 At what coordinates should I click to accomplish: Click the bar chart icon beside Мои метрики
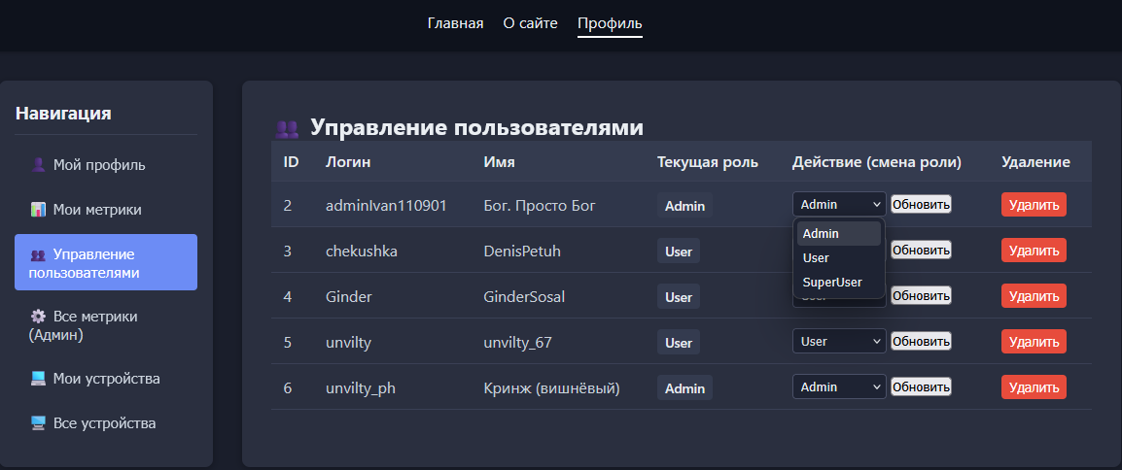click(39, 210)
